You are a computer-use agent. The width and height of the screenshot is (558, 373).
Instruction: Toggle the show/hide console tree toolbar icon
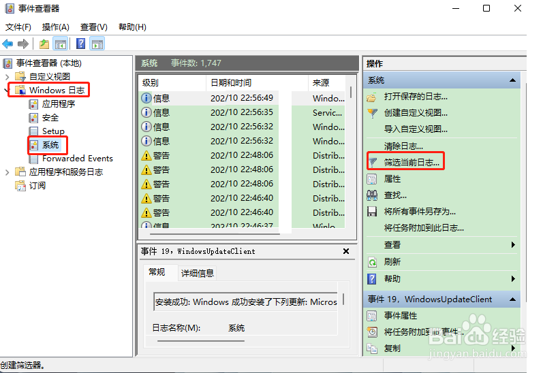pos(60,44)
